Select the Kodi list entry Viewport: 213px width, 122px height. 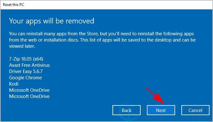[13, 84]
